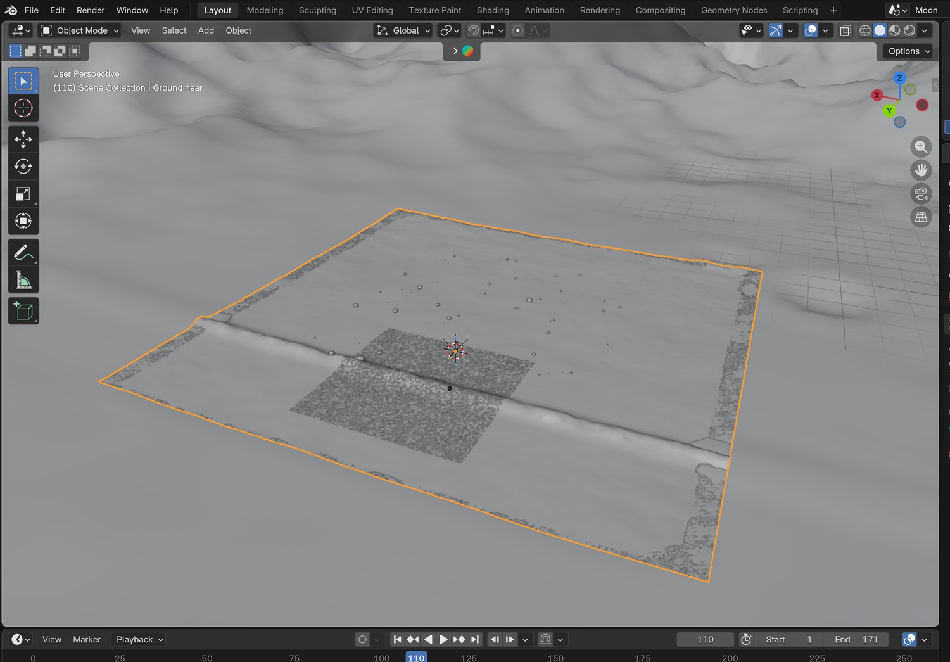Select the Scale tool

[23, 194]
